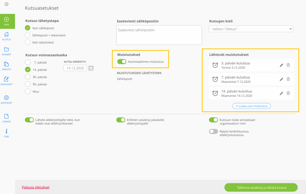306x194 pixels.
Task: Edit the 7. päivän kuluttua reminder
Action: [x=281, y=79]
